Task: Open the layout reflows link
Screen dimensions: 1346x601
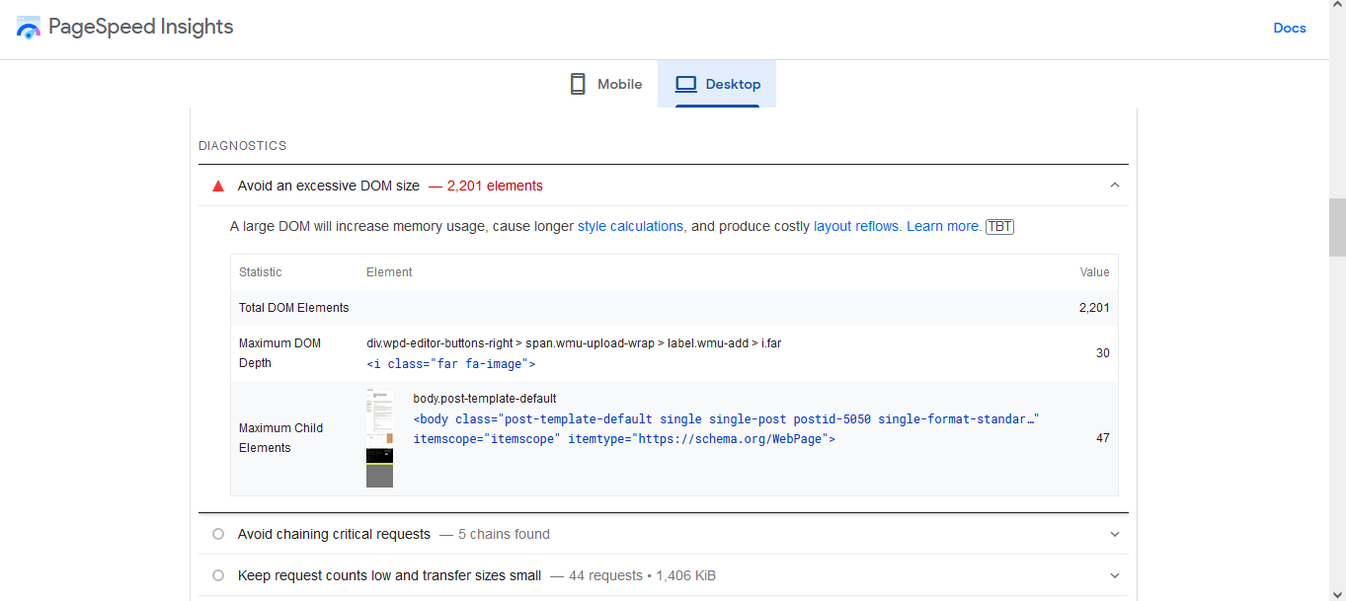Action: click(x=856, y=226)
